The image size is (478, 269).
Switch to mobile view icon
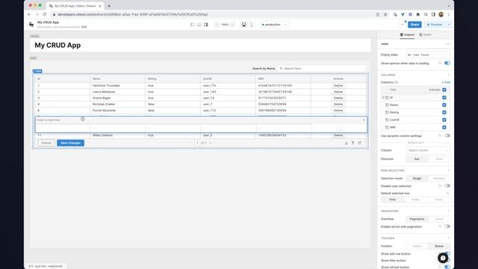pos(252,25)
